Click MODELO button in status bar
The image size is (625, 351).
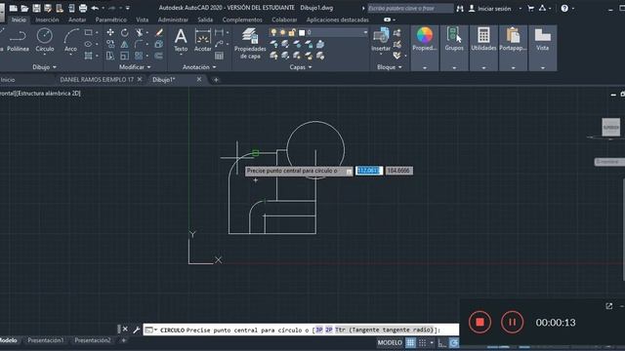(390, 342)
